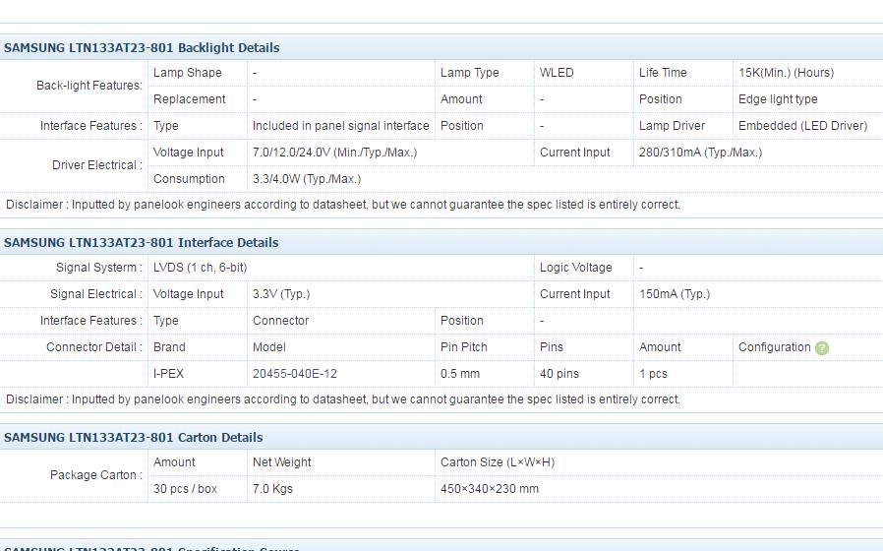Screen dimensions: 883x551
Task: Click the 'Net Weight' column header
Action: point(281,462)
